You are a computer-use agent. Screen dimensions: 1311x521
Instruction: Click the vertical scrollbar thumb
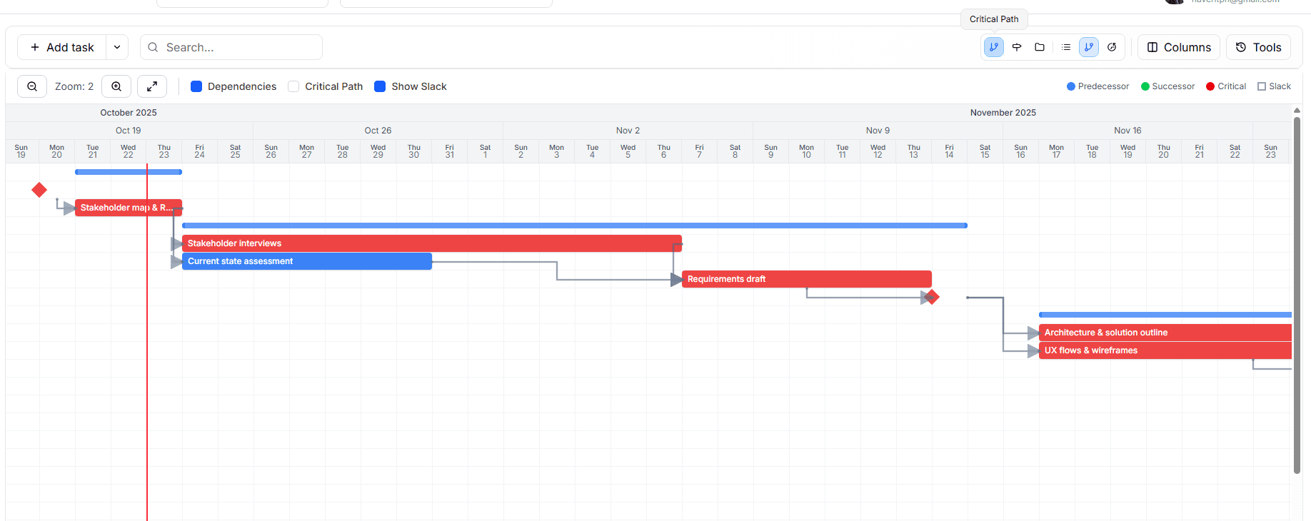[1297, 295]
